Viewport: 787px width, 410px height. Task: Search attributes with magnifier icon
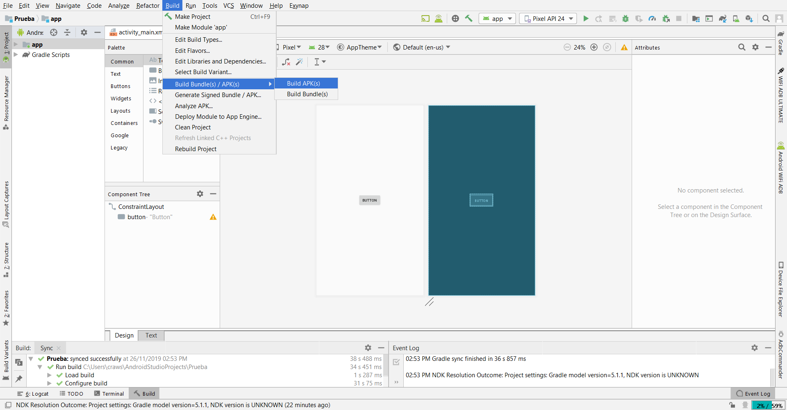pyautogui.click(x=742, y=47)
